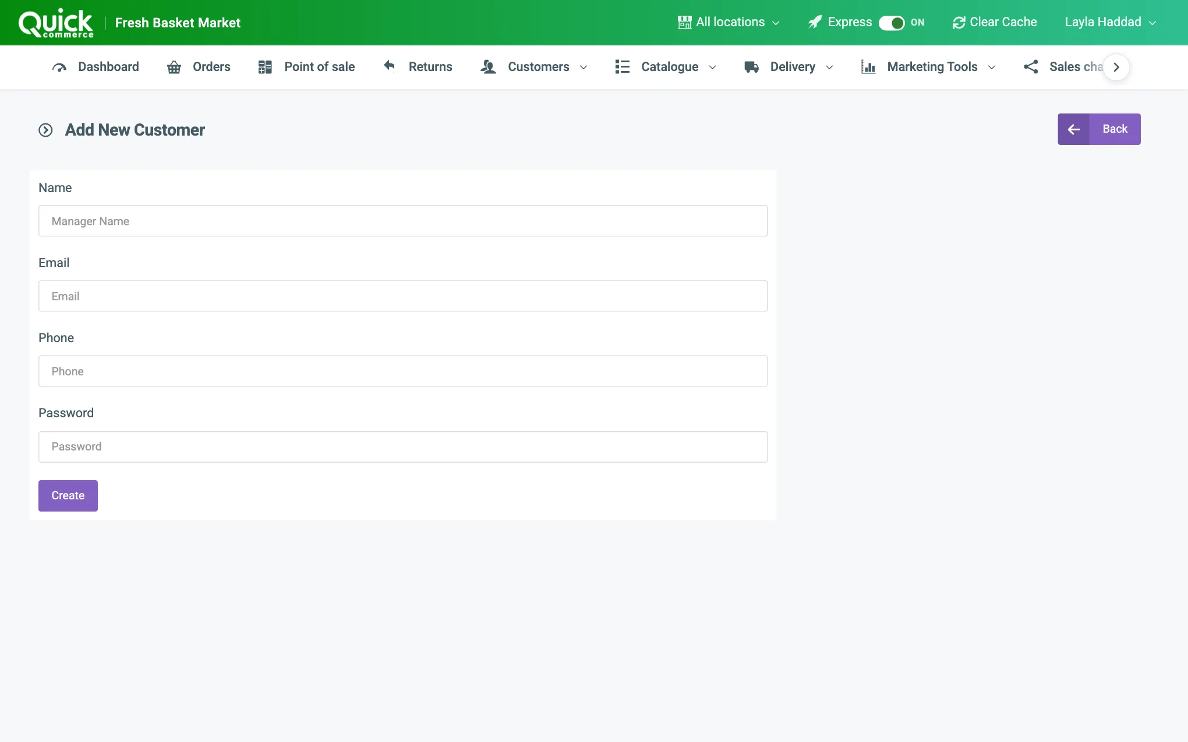Click the Clear Cache refresh icon
This screenshot has height=742, width=1188.
tap(959, 22)
